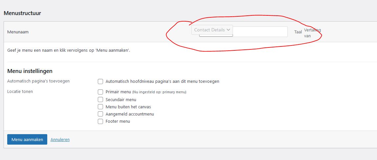Image resolution: width=377 pixels, height=160 pixels.
Task: Open the Contact Details dropdown
Action: pyautogui.click(x=212, y=30)
